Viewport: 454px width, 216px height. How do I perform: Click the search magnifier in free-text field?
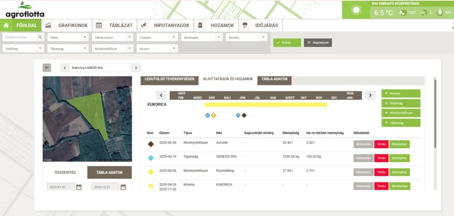(x=40, y=37)
